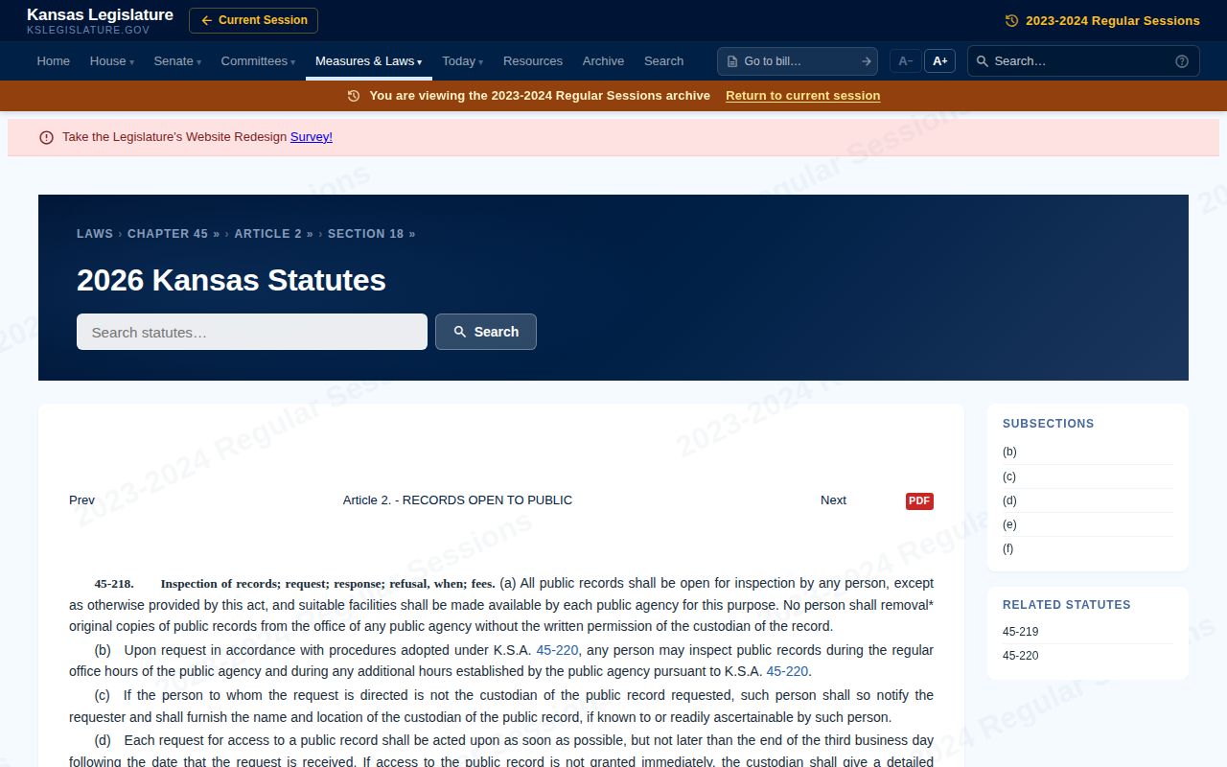This screenshot has height=767, width=1227.
Task: Click the LAWS breadcrumb
Action: [x=95, y=234]
